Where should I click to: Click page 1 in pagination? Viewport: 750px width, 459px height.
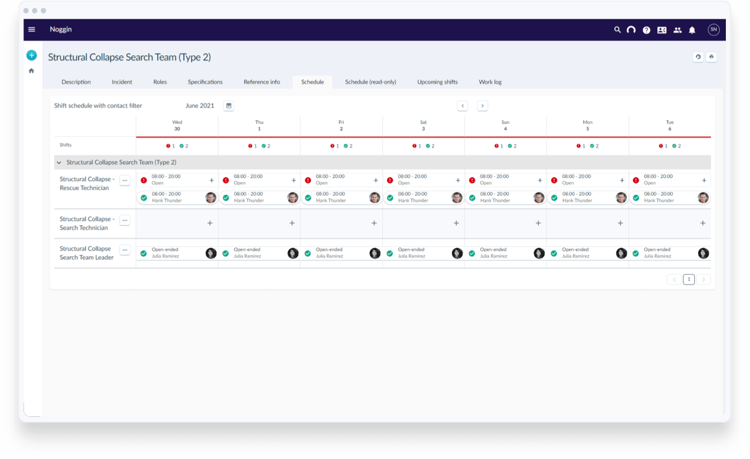689,280
